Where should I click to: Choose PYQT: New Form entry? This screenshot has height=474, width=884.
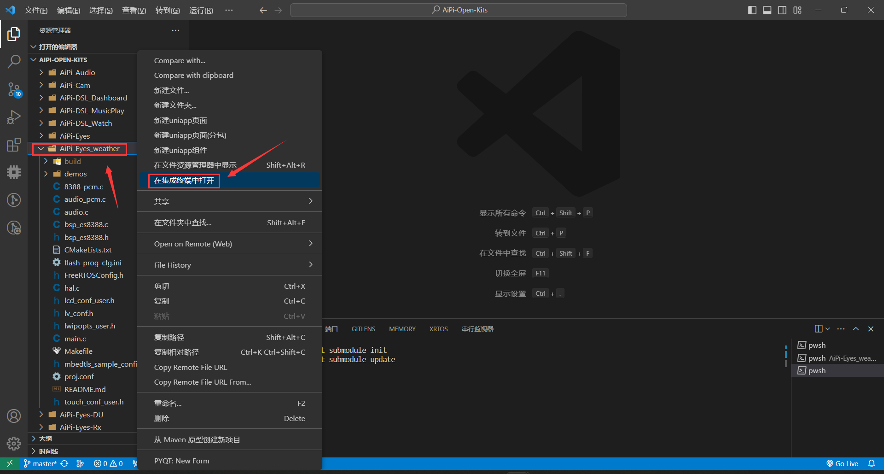tap(230, 461)
